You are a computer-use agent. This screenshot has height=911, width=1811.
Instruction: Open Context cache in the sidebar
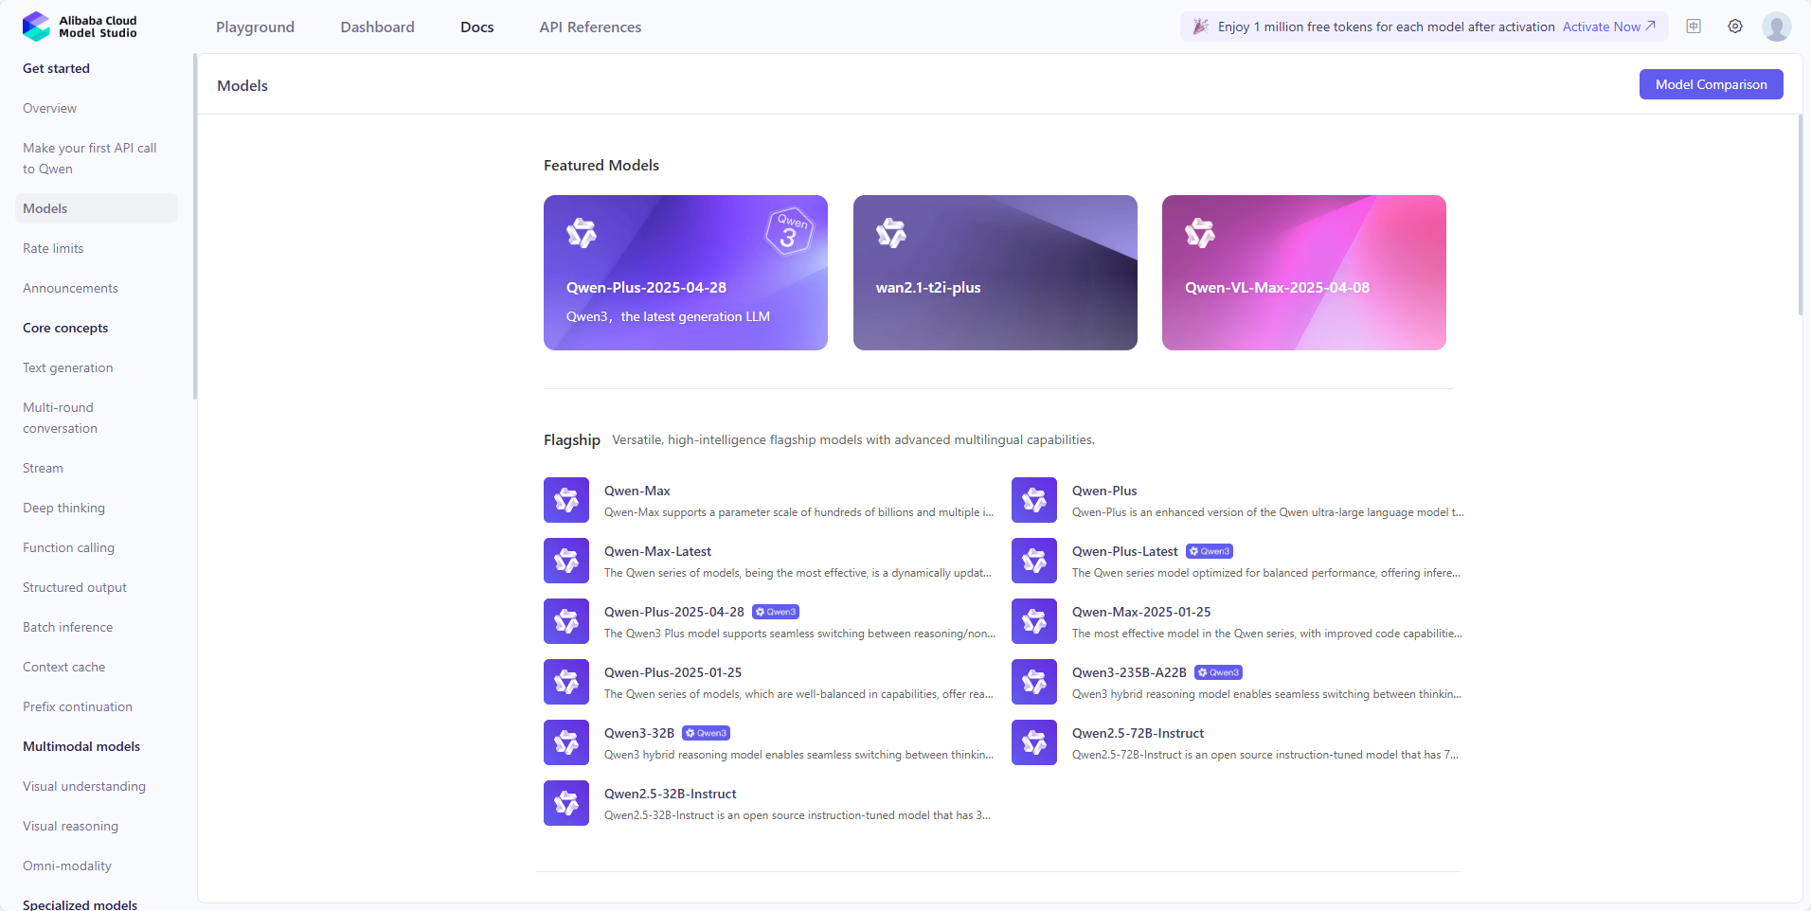click(x=96, y=667)
